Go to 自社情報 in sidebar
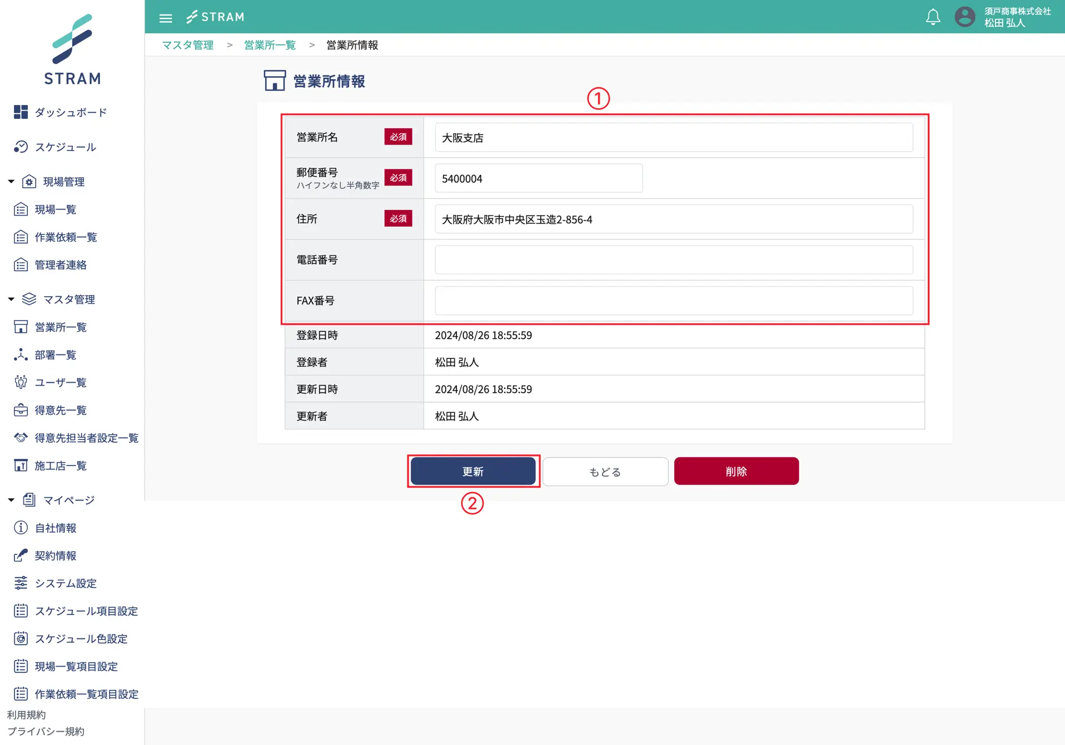Image resolution: width=1065 pixels, height=745 pixels. (x=56, y=528)
